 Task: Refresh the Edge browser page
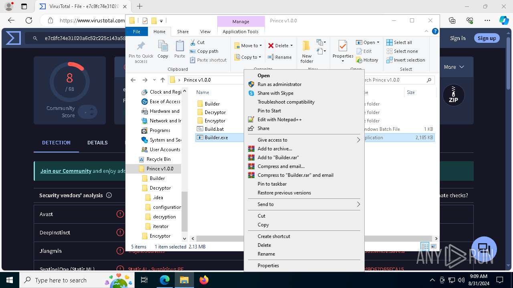point(29,20)
